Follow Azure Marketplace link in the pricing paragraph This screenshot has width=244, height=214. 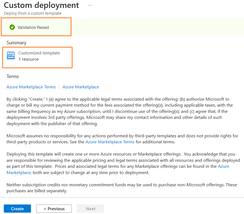pos(223,166)
